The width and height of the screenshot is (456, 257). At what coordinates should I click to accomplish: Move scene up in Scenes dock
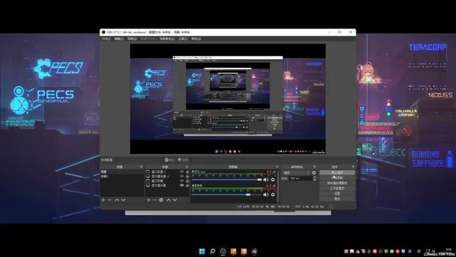[x=117, y=200]
